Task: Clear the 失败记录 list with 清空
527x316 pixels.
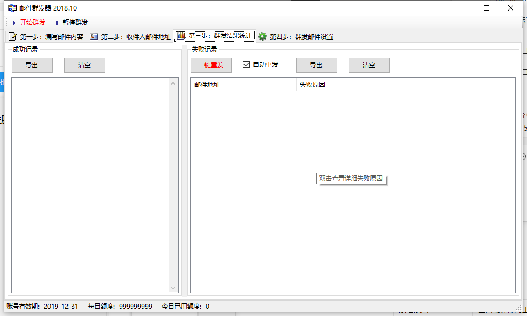Action: (369, 65)
